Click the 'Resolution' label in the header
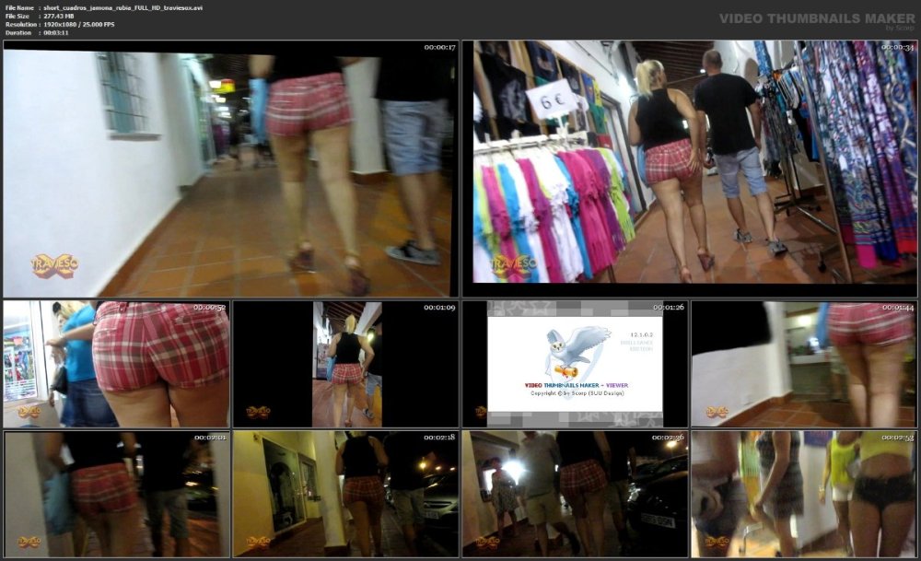The image size is (921, 561). tap(19, 25)
